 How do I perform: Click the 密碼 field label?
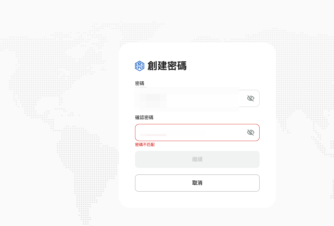[x=140, y=83]
